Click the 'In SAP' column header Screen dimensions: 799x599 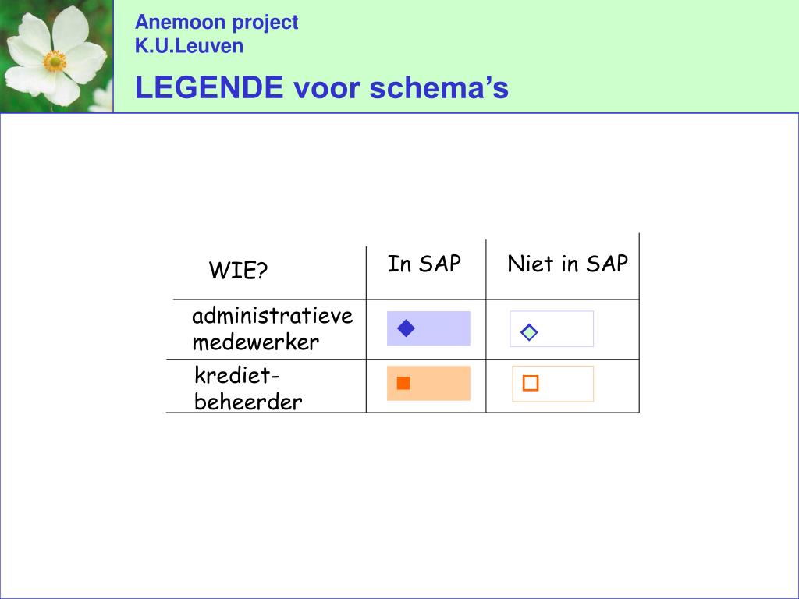point(424,264)
